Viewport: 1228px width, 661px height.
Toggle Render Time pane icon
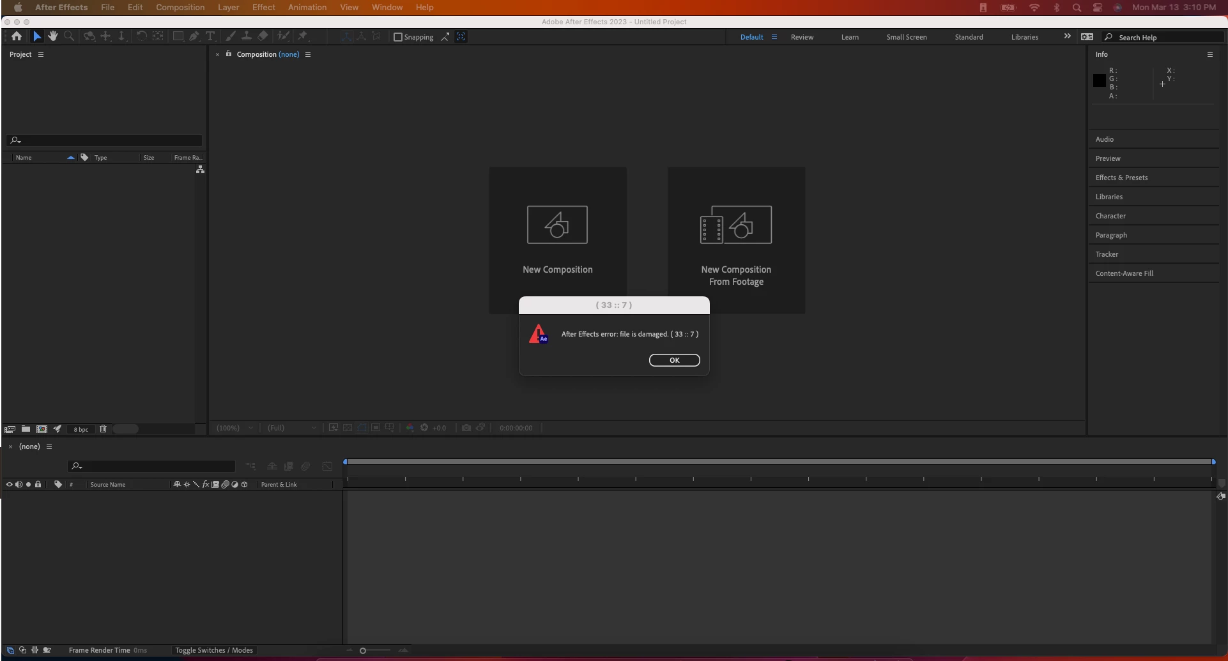tap(47, 650)
